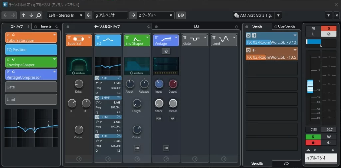341x168 pixels.
Task: Click the Read automation R button
Action: [x=313, y=137]
